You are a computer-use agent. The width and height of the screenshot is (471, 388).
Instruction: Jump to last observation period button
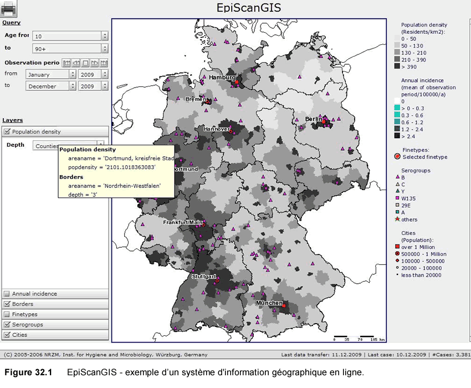tap(104, 63)
